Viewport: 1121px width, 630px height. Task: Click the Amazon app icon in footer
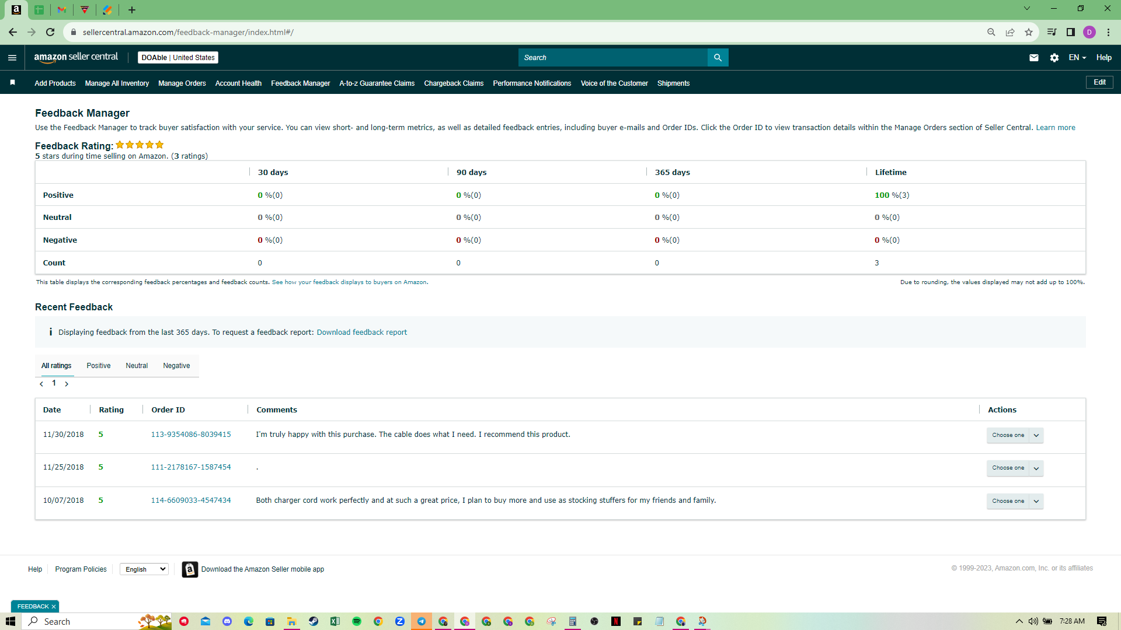[190, 569]
